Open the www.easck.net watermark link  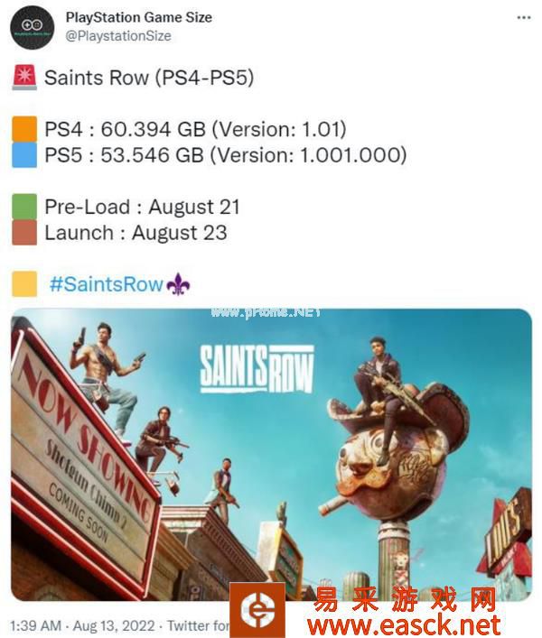pyautogui.click(x=403, y=625)
